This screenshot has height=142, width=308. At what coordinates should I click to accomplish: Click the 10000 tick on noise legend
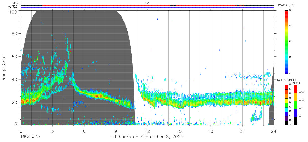(x=301, y=93)
